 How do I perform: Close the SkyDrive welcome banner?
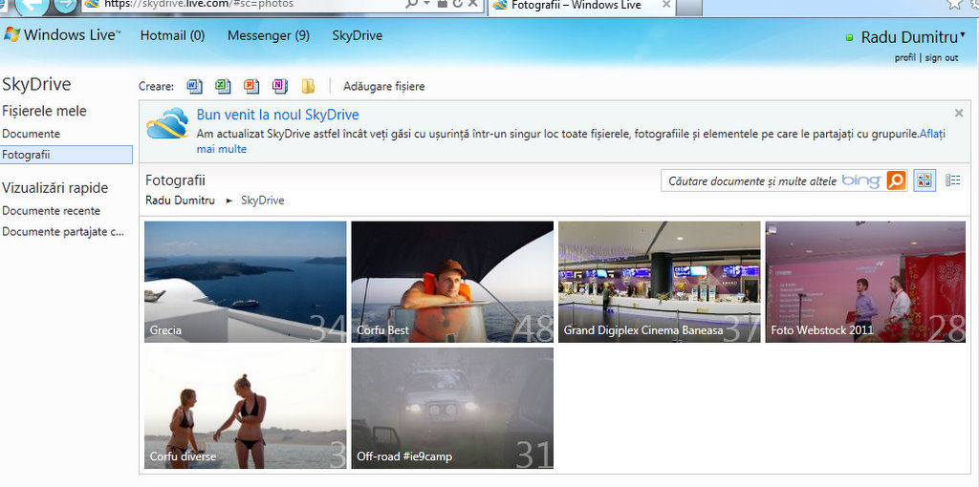(959, 113)
